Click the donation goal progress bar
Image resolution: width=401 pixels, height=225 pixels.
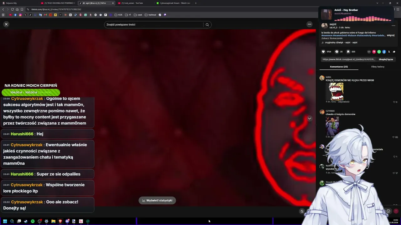click(x=31, y=92)
